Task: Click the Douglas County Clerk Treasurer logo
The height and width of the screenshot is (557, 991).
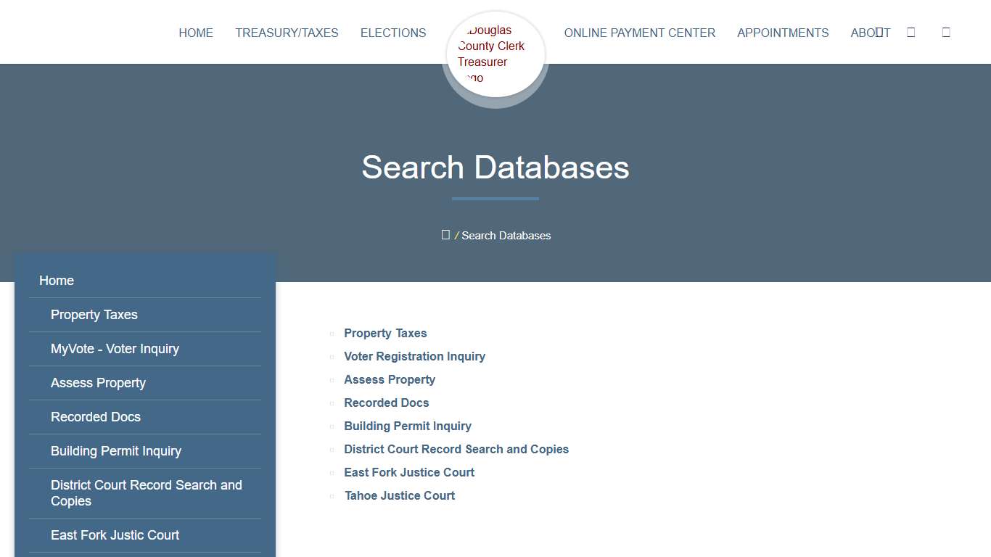Action: [495, 54]
